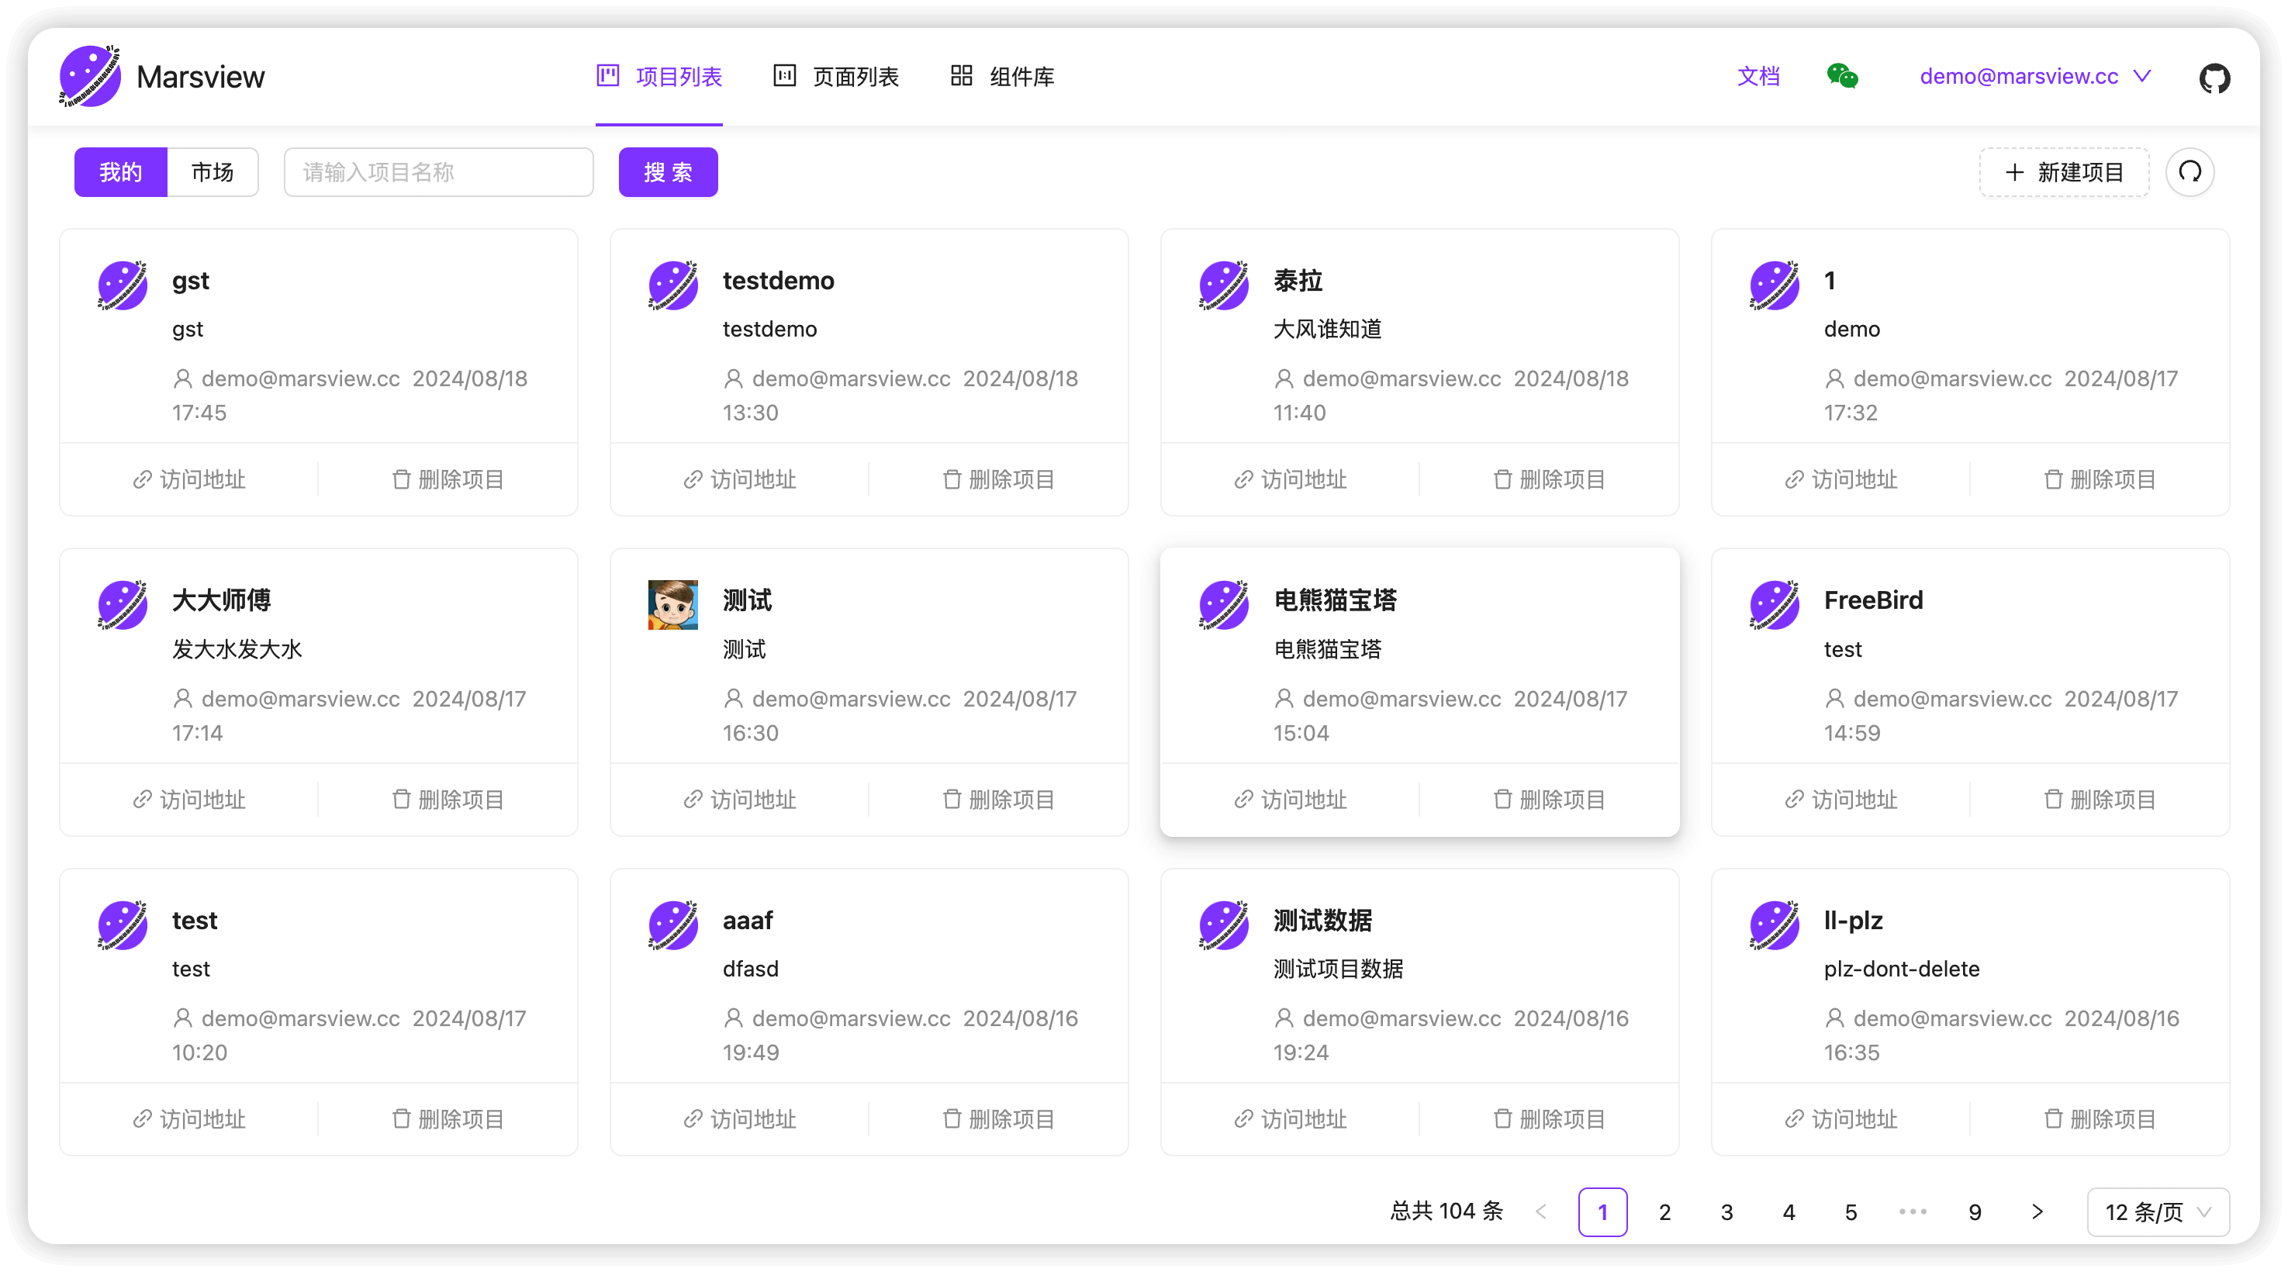Open the 组件库 tab

(1002, 76)
